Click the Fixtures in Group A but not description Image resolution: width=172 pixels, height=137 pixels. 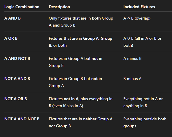click(76, 62)
